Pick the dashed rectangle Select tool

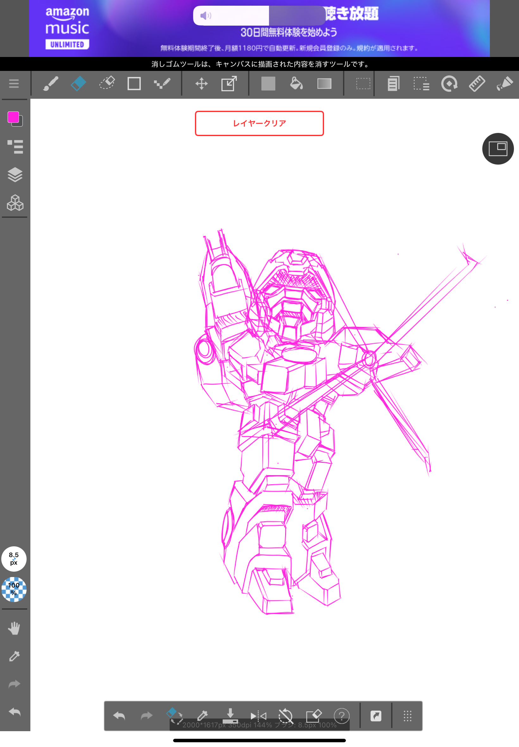[363, 84]
